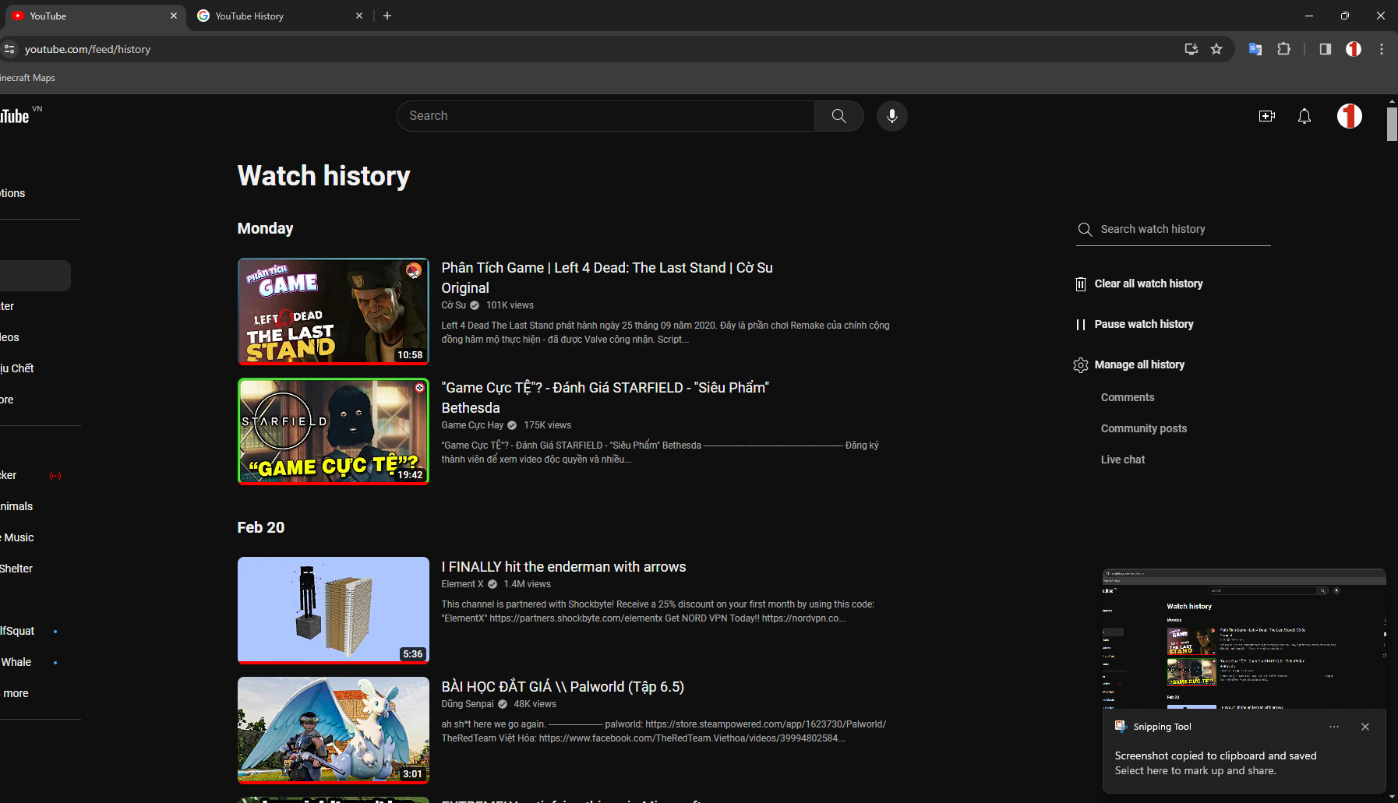Click the pause icon beside Pause watch history
Image resolution: width=1398 pixels, height=803 pixels.
click(x=1081, y=325)
